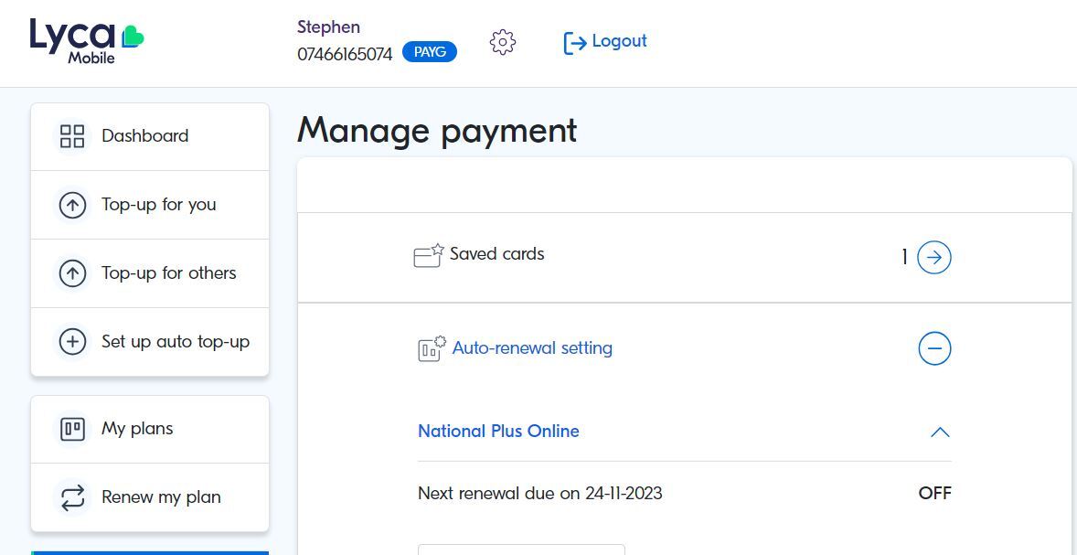The width and height of the screenshot is (1077, 555).
Task: Click the Renew my plan loop icon
Action: (72, 497)
